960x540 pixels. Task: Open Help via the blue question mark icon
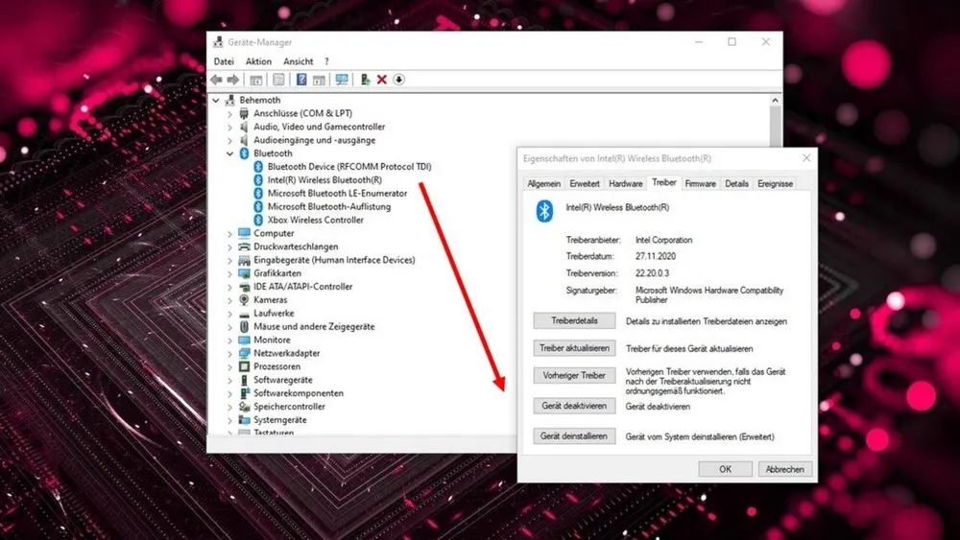click(x=301, y=80)
